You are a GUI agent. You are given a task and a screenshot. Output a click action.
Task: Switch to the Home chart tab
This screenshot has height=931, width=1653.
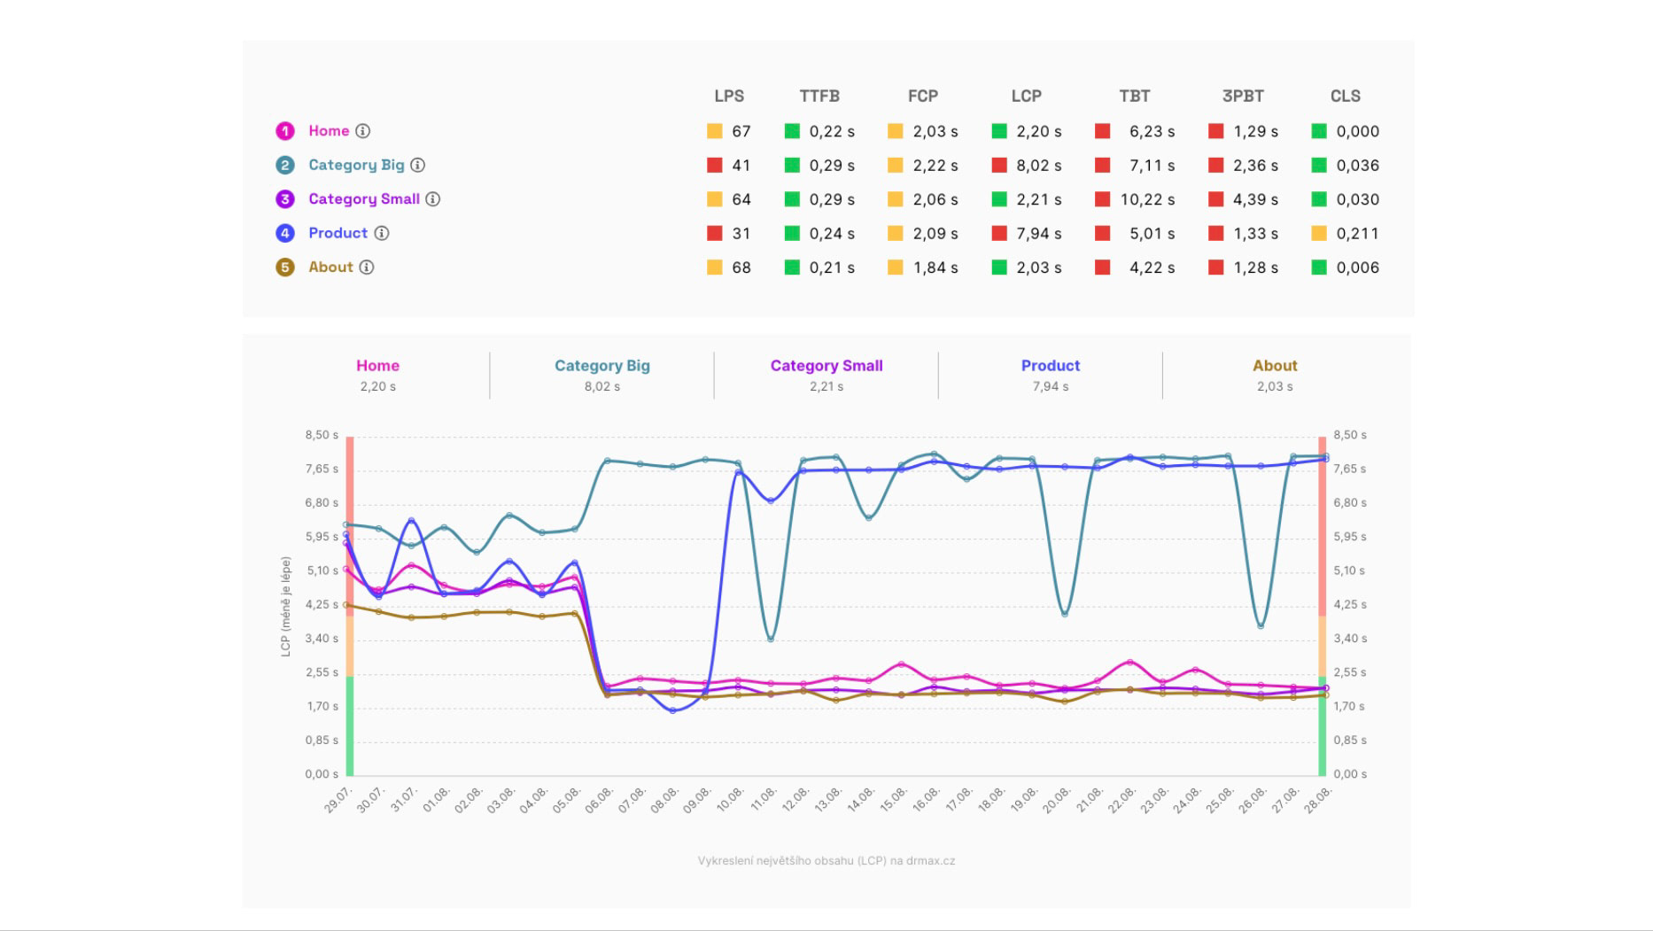click(x=377, y=375)
